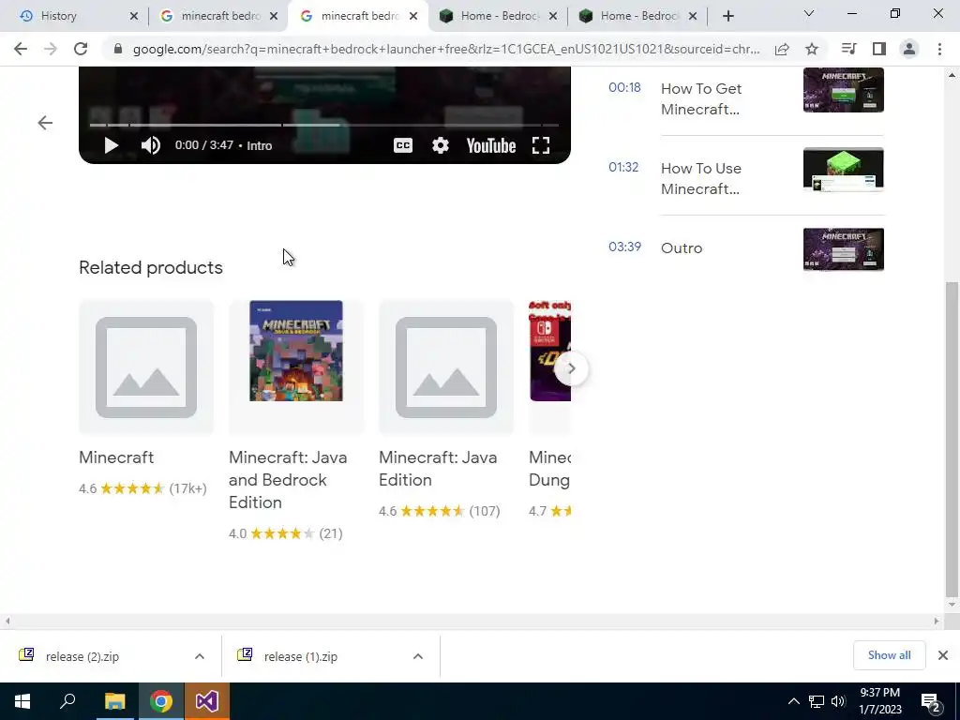This screenshot has height=720, width=960.
Task: Show all downloads
Action: [889, 655]
